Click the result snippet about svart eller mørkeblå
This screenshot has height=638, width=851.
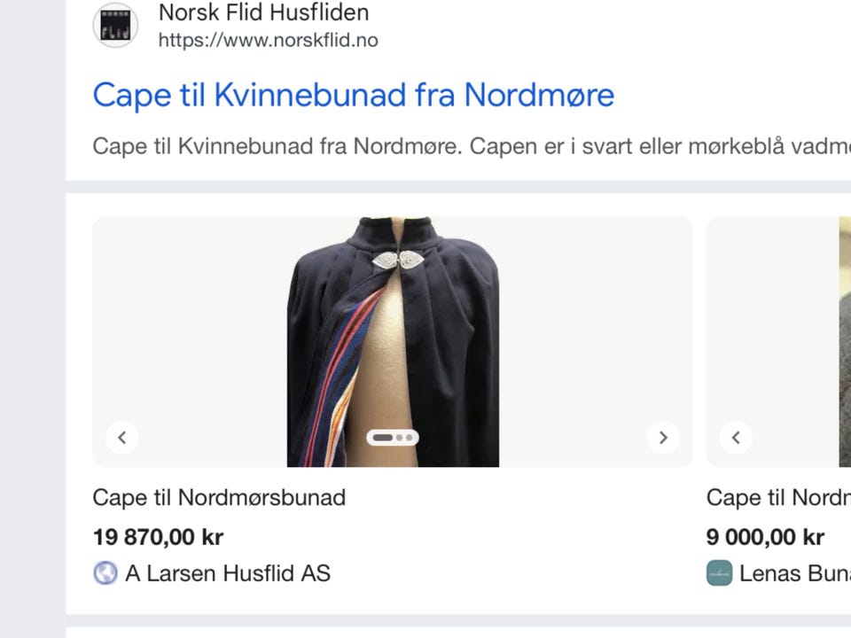(x=471, y=146)
